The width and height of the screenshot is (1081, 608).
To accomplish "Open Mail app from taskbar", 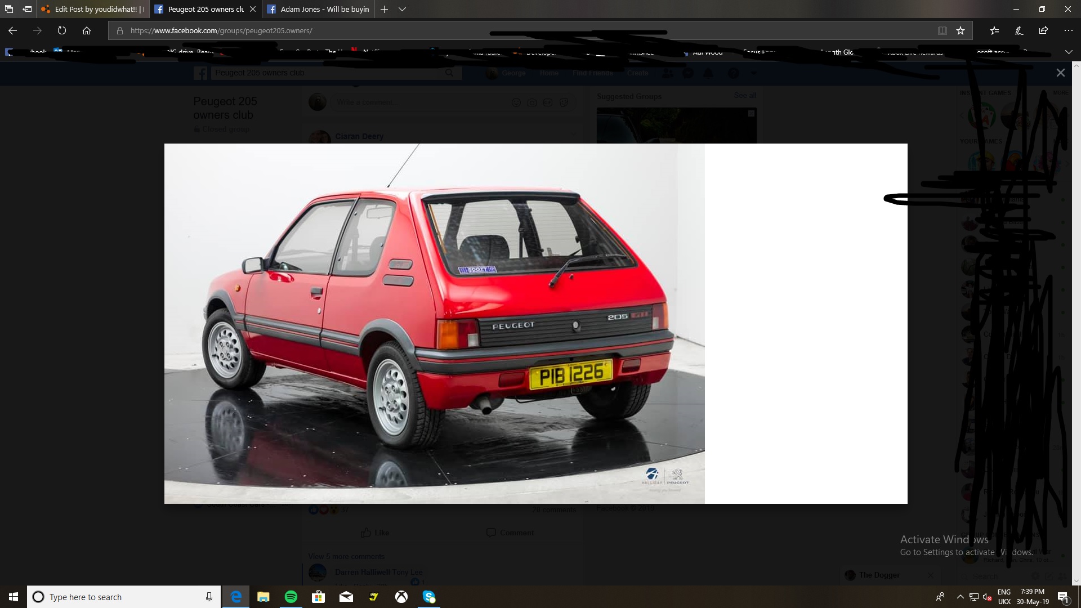I will point(346,597).
